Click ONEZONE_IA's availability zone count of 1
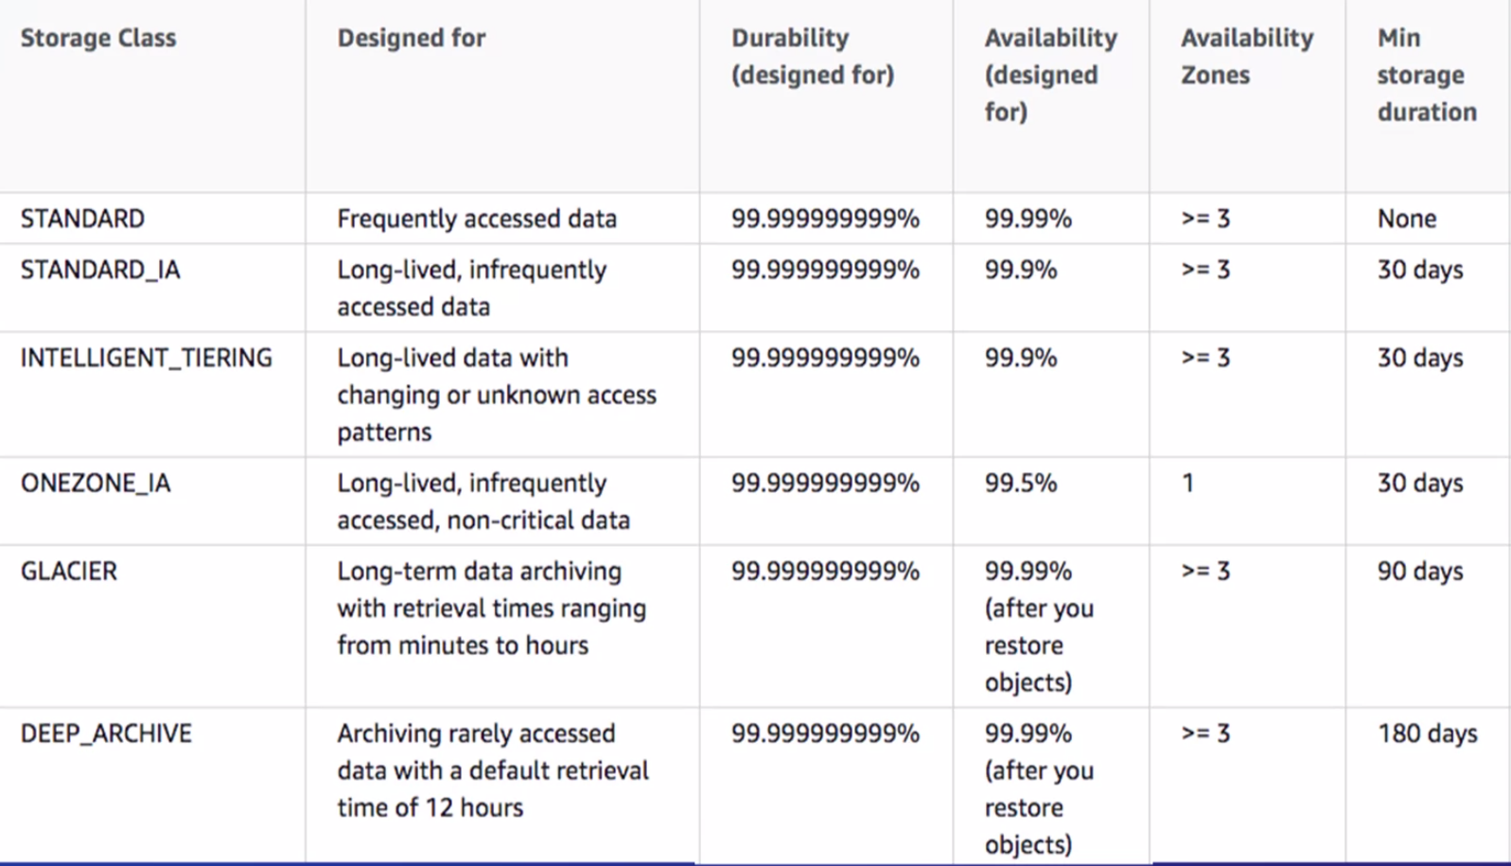This screenshot has width=1511, height=866. [x=1187, y=483]
